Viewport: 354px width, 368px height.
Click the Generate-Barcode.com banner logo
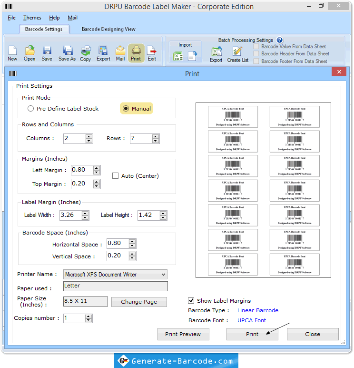pyautogui.click(x=176, y=361)
